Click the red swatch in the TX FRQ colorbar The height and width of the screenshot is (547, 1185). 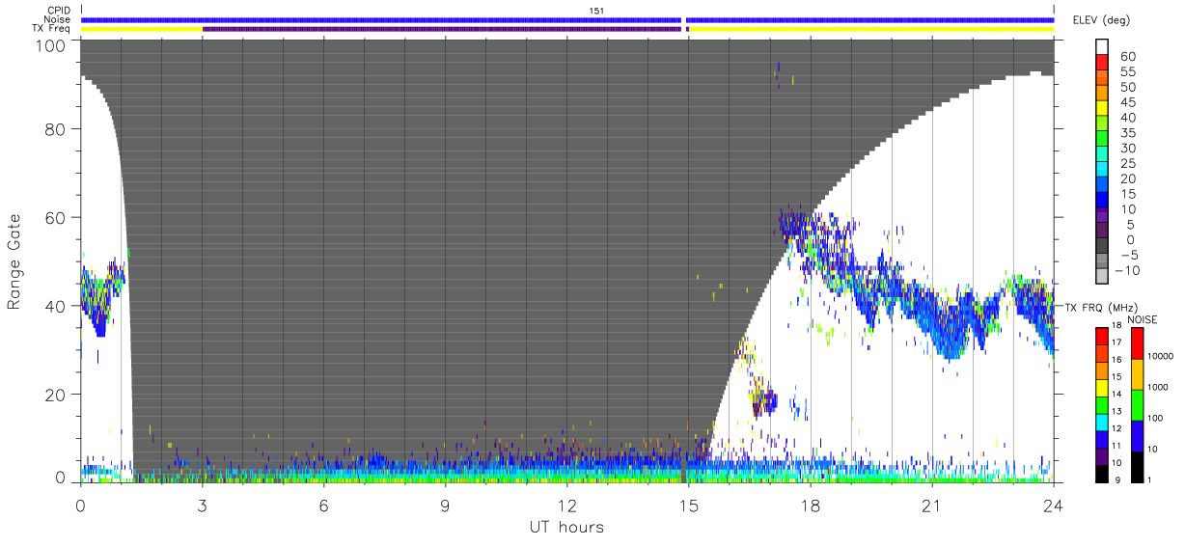coord(1100,336)
